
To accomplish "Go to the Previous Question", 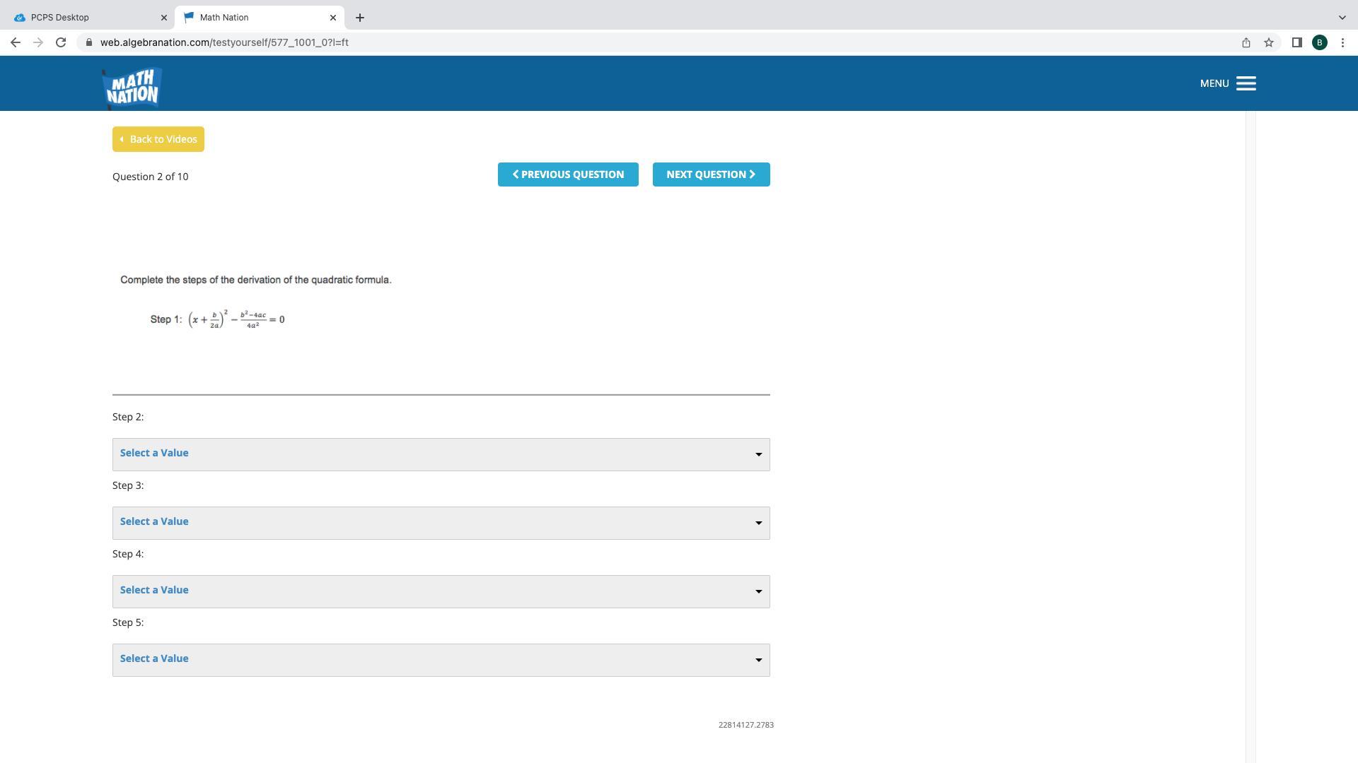I will (x=568, y=175).
